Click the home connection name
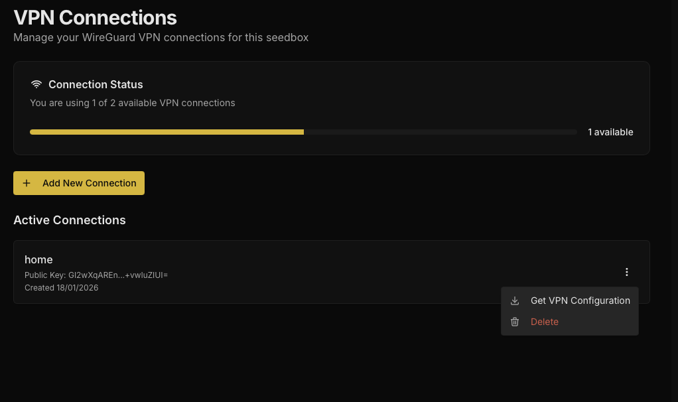This screenshot has width=678, height=402. (38, 259)
